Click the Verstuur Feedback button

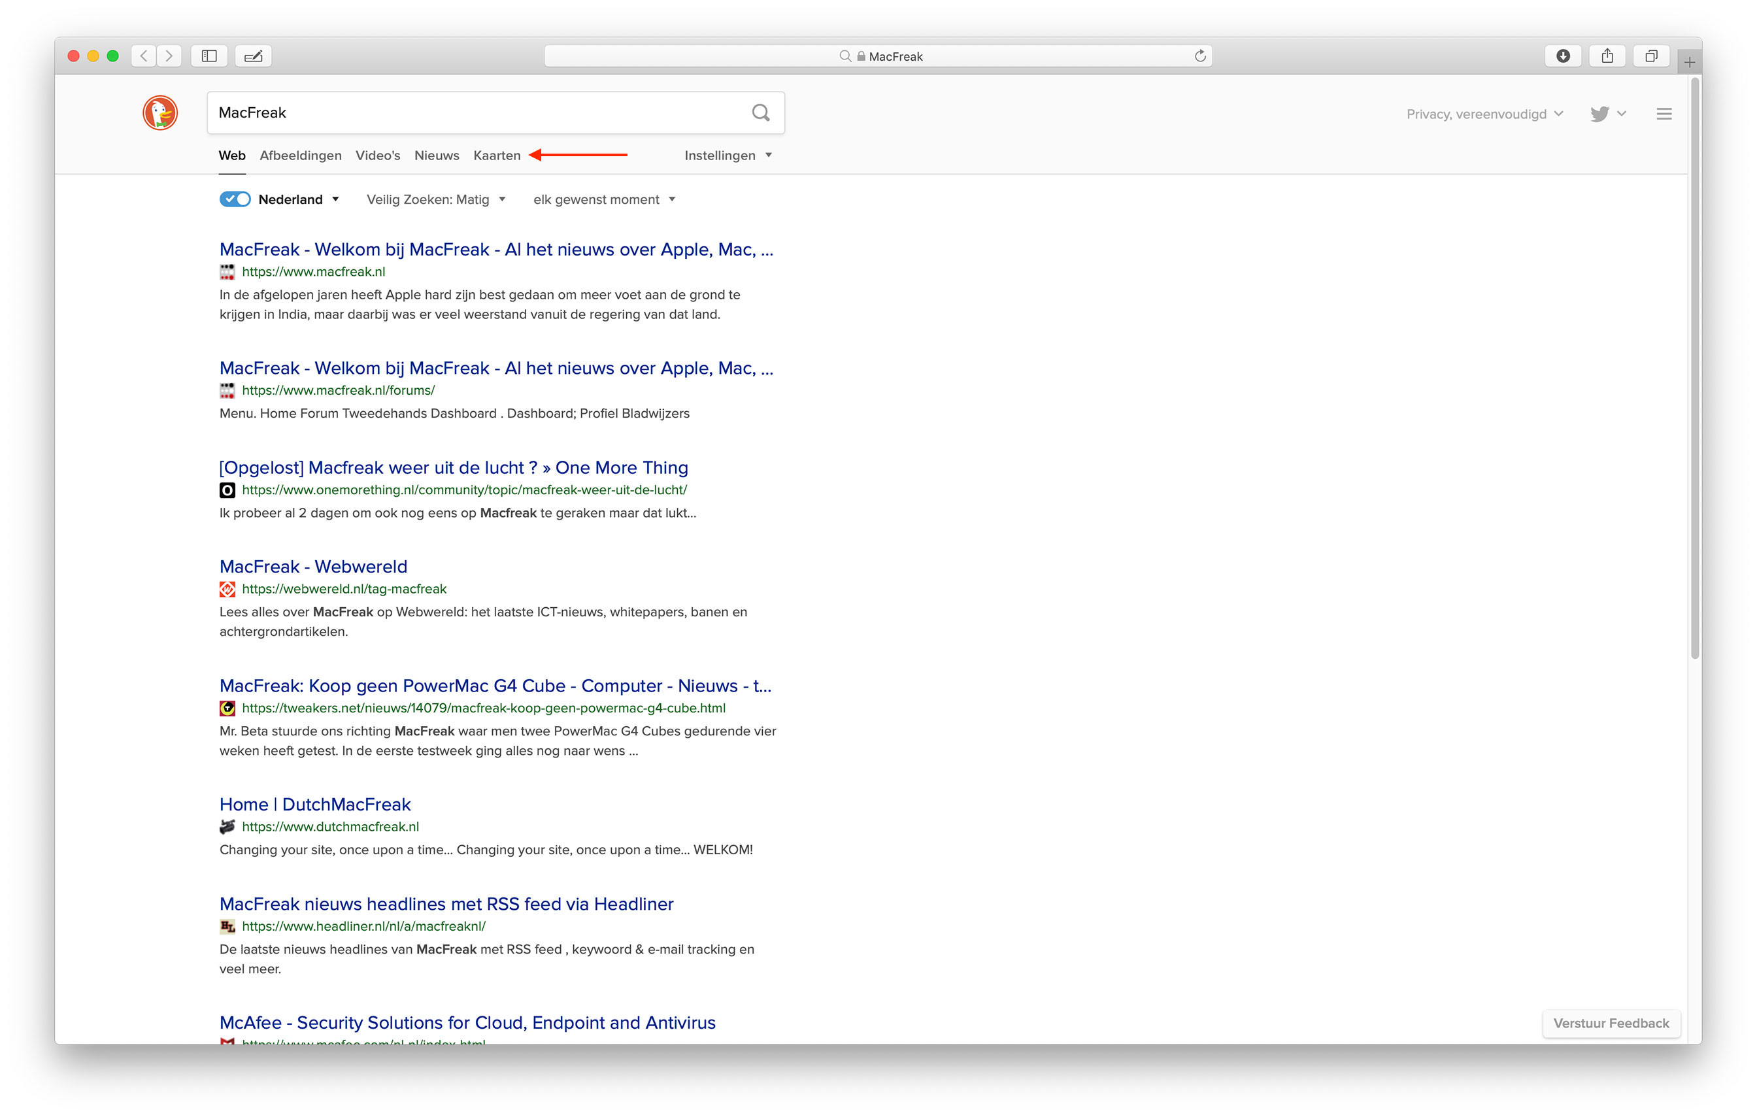click(x=1611, y=1023)
